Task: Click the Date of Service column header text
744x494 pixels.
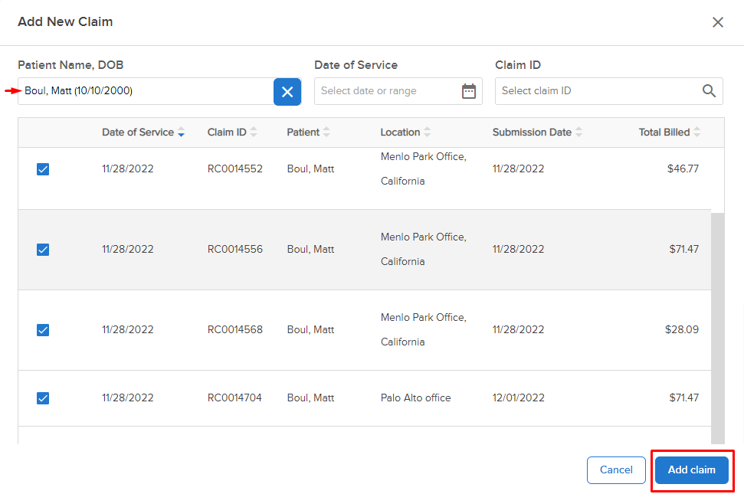Action: point(138,132)
